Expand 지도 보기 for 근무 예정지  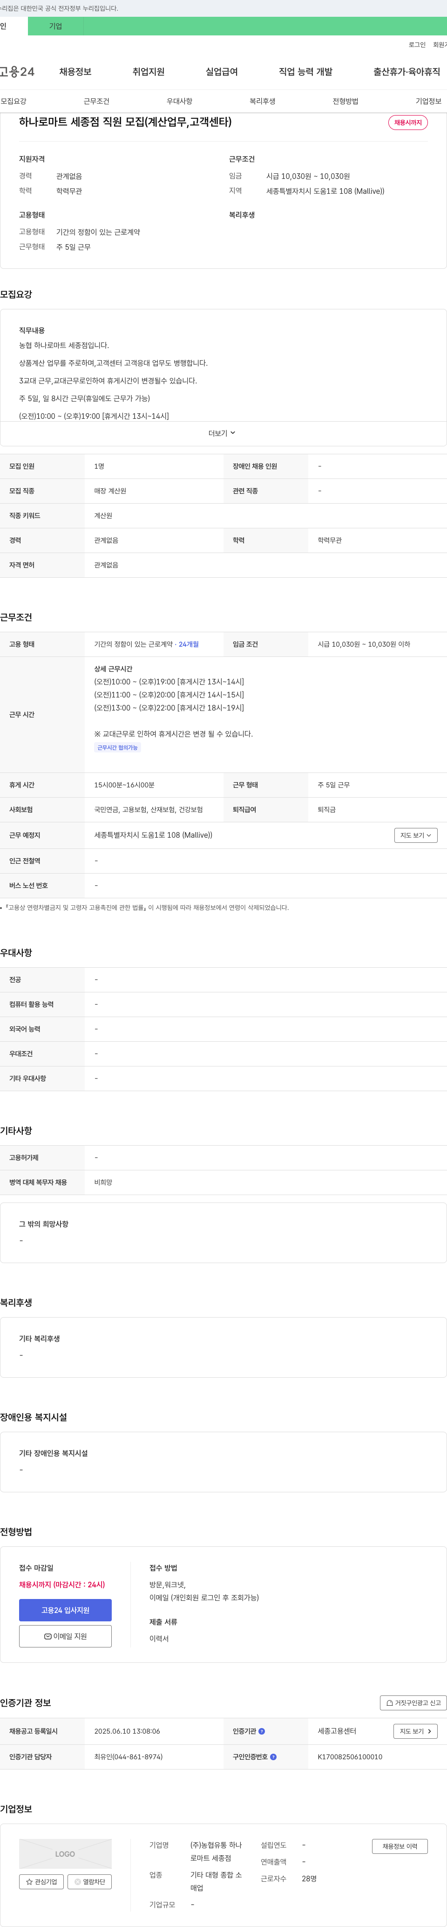(416, 835)
